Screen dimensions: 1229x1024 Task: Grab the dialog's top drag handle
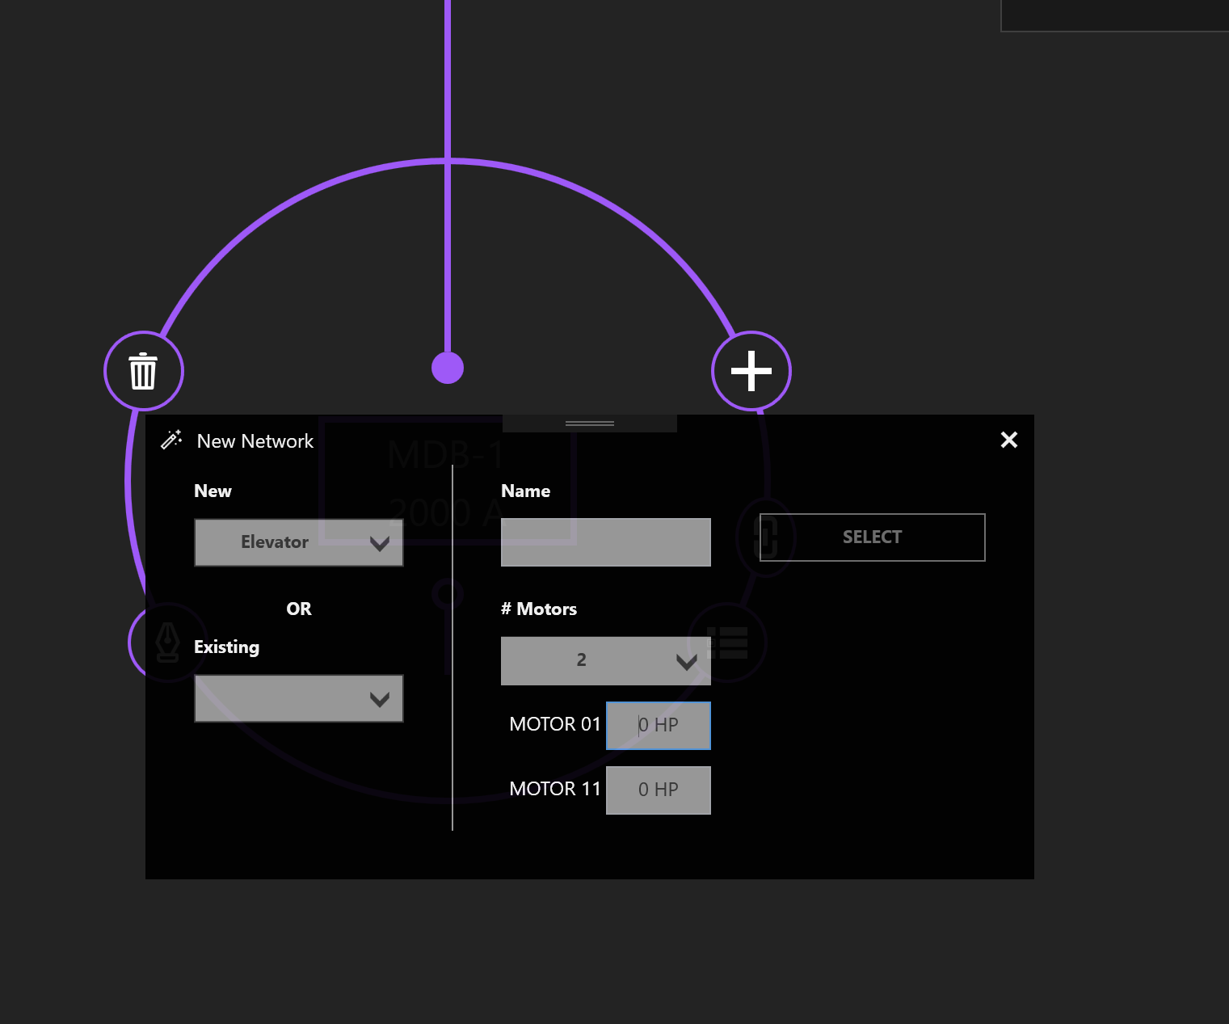pos(589,424)
